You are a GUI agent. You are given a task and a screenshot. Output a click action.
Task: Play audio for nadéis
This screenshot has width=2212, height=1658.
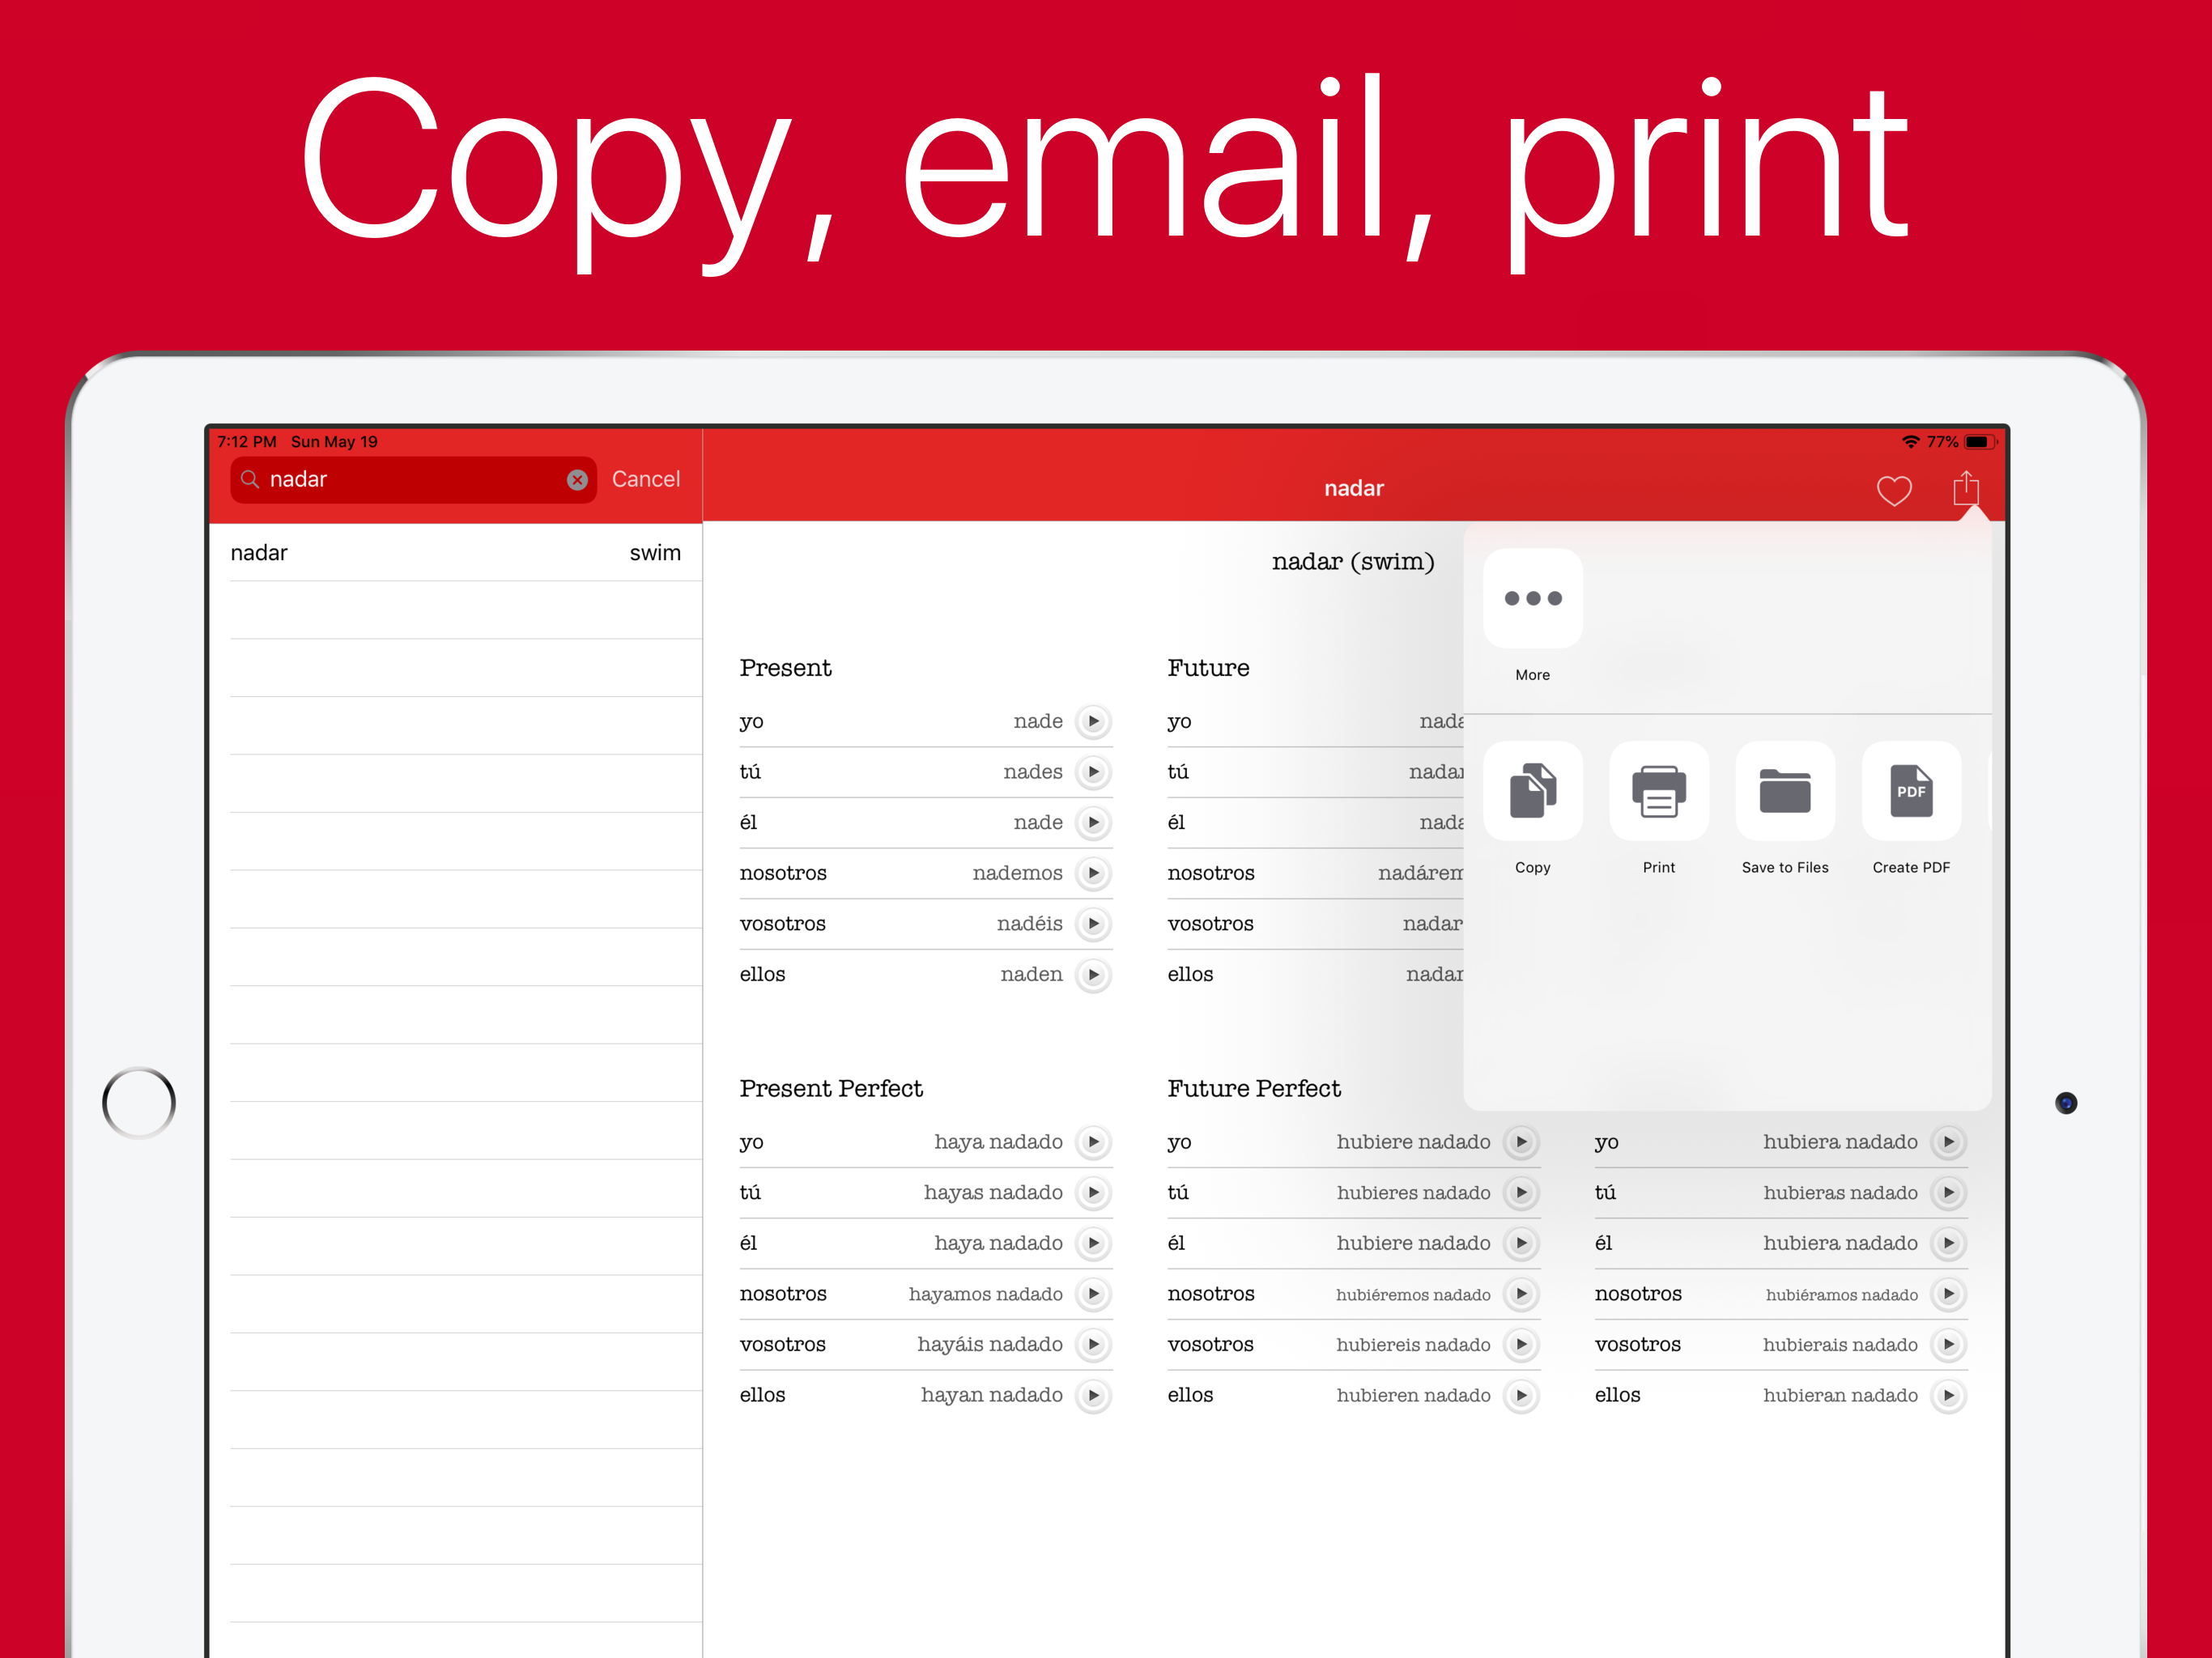click(x=1093, y=924)
